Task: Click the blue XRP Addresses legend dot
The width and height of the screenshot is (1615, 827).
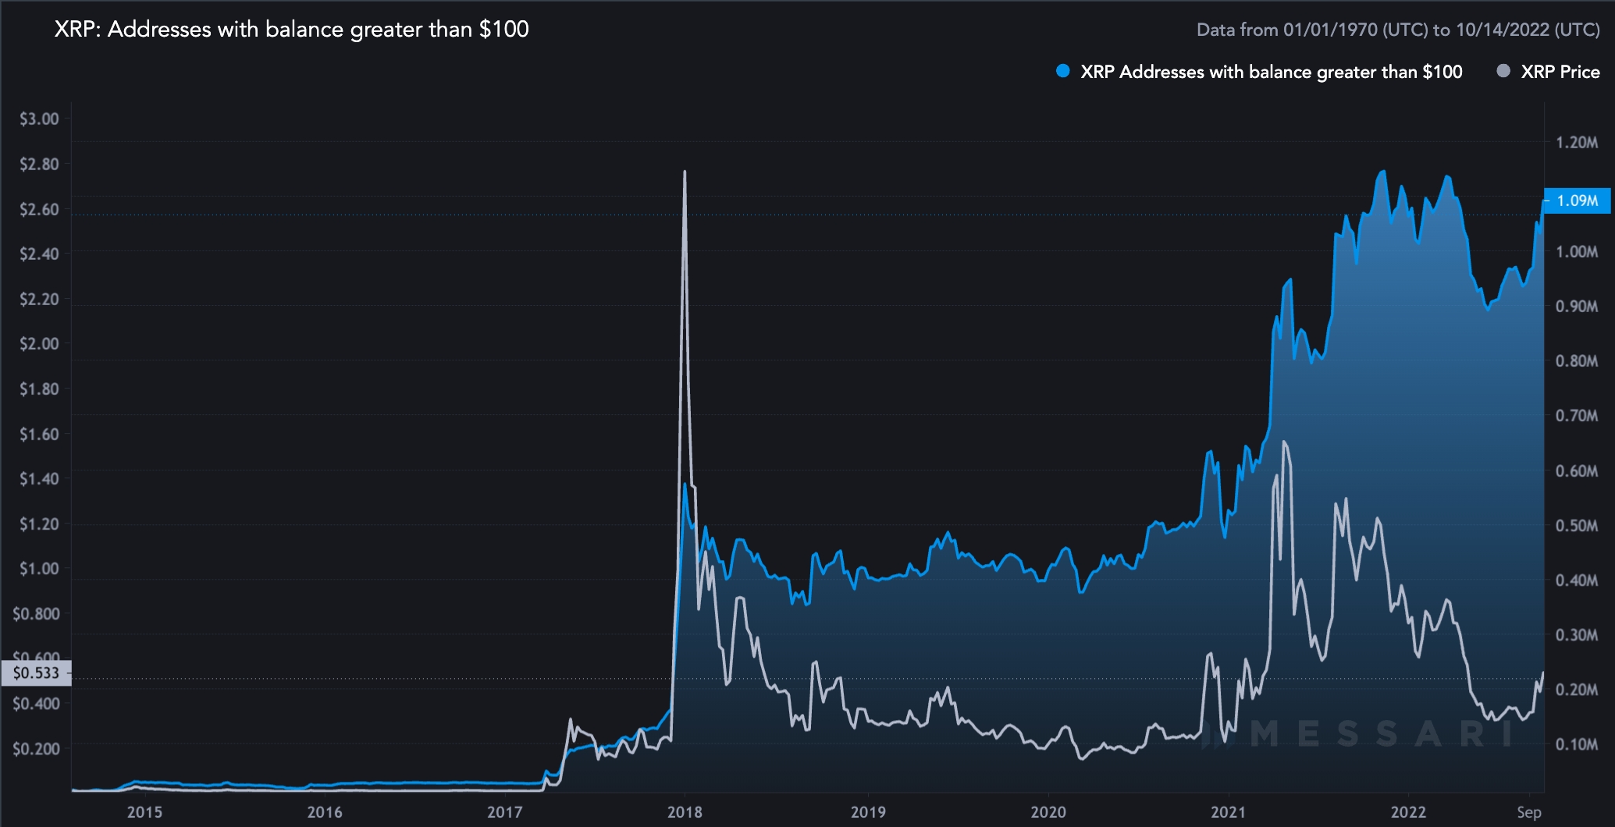Action: click(1062, 71)
